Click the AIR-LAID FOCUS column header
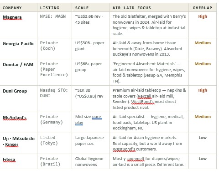Screen dimensions: 219x176 click(x=149, y=8)
